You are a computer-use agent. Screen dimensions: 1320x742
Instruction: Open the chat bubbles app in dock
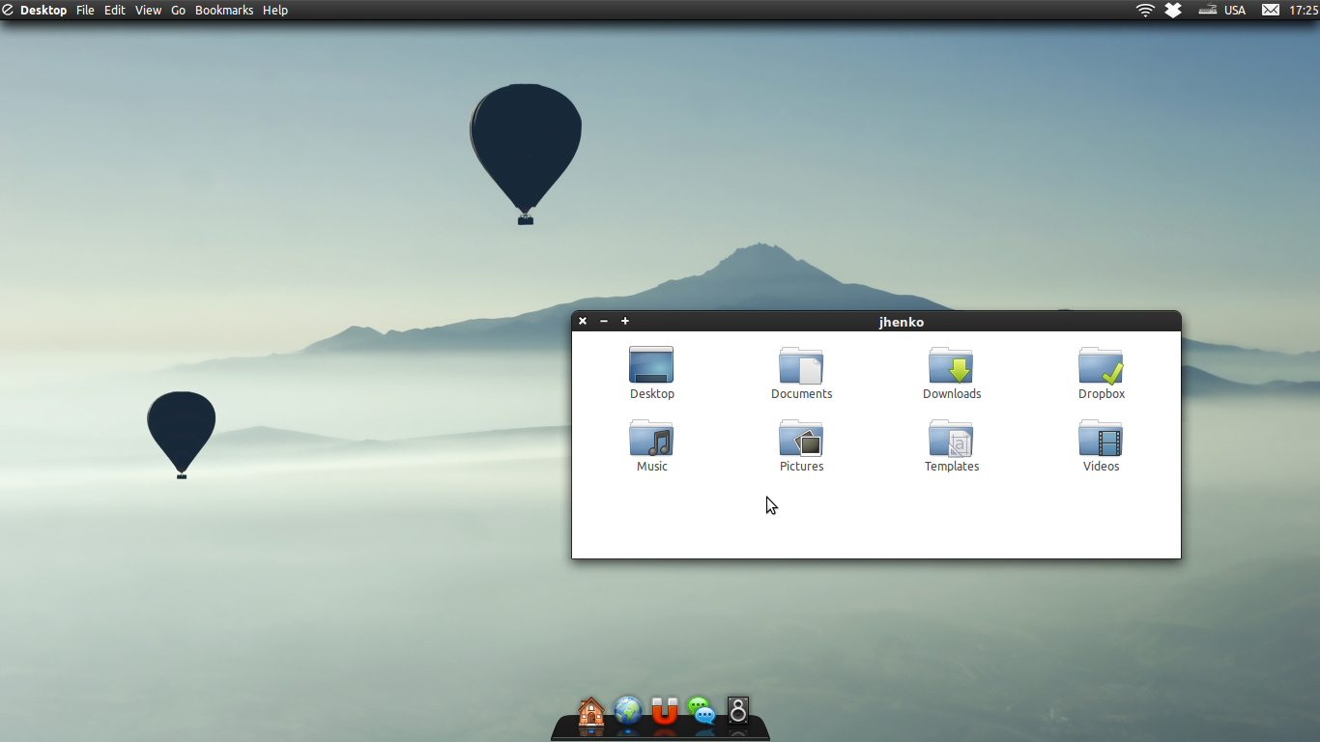[x=702, y=712]
